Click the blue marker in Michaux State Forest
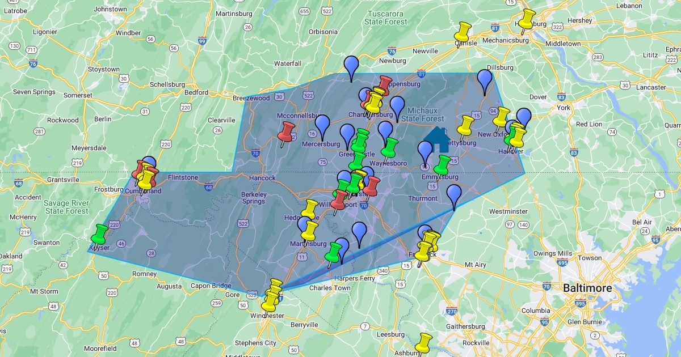681x357 pixels. click(x=397, y=106)
